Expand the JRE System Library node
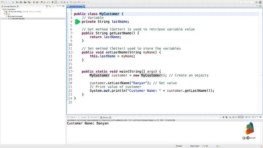Viewport: 263px width, 148px height. [x=5, y=12]
